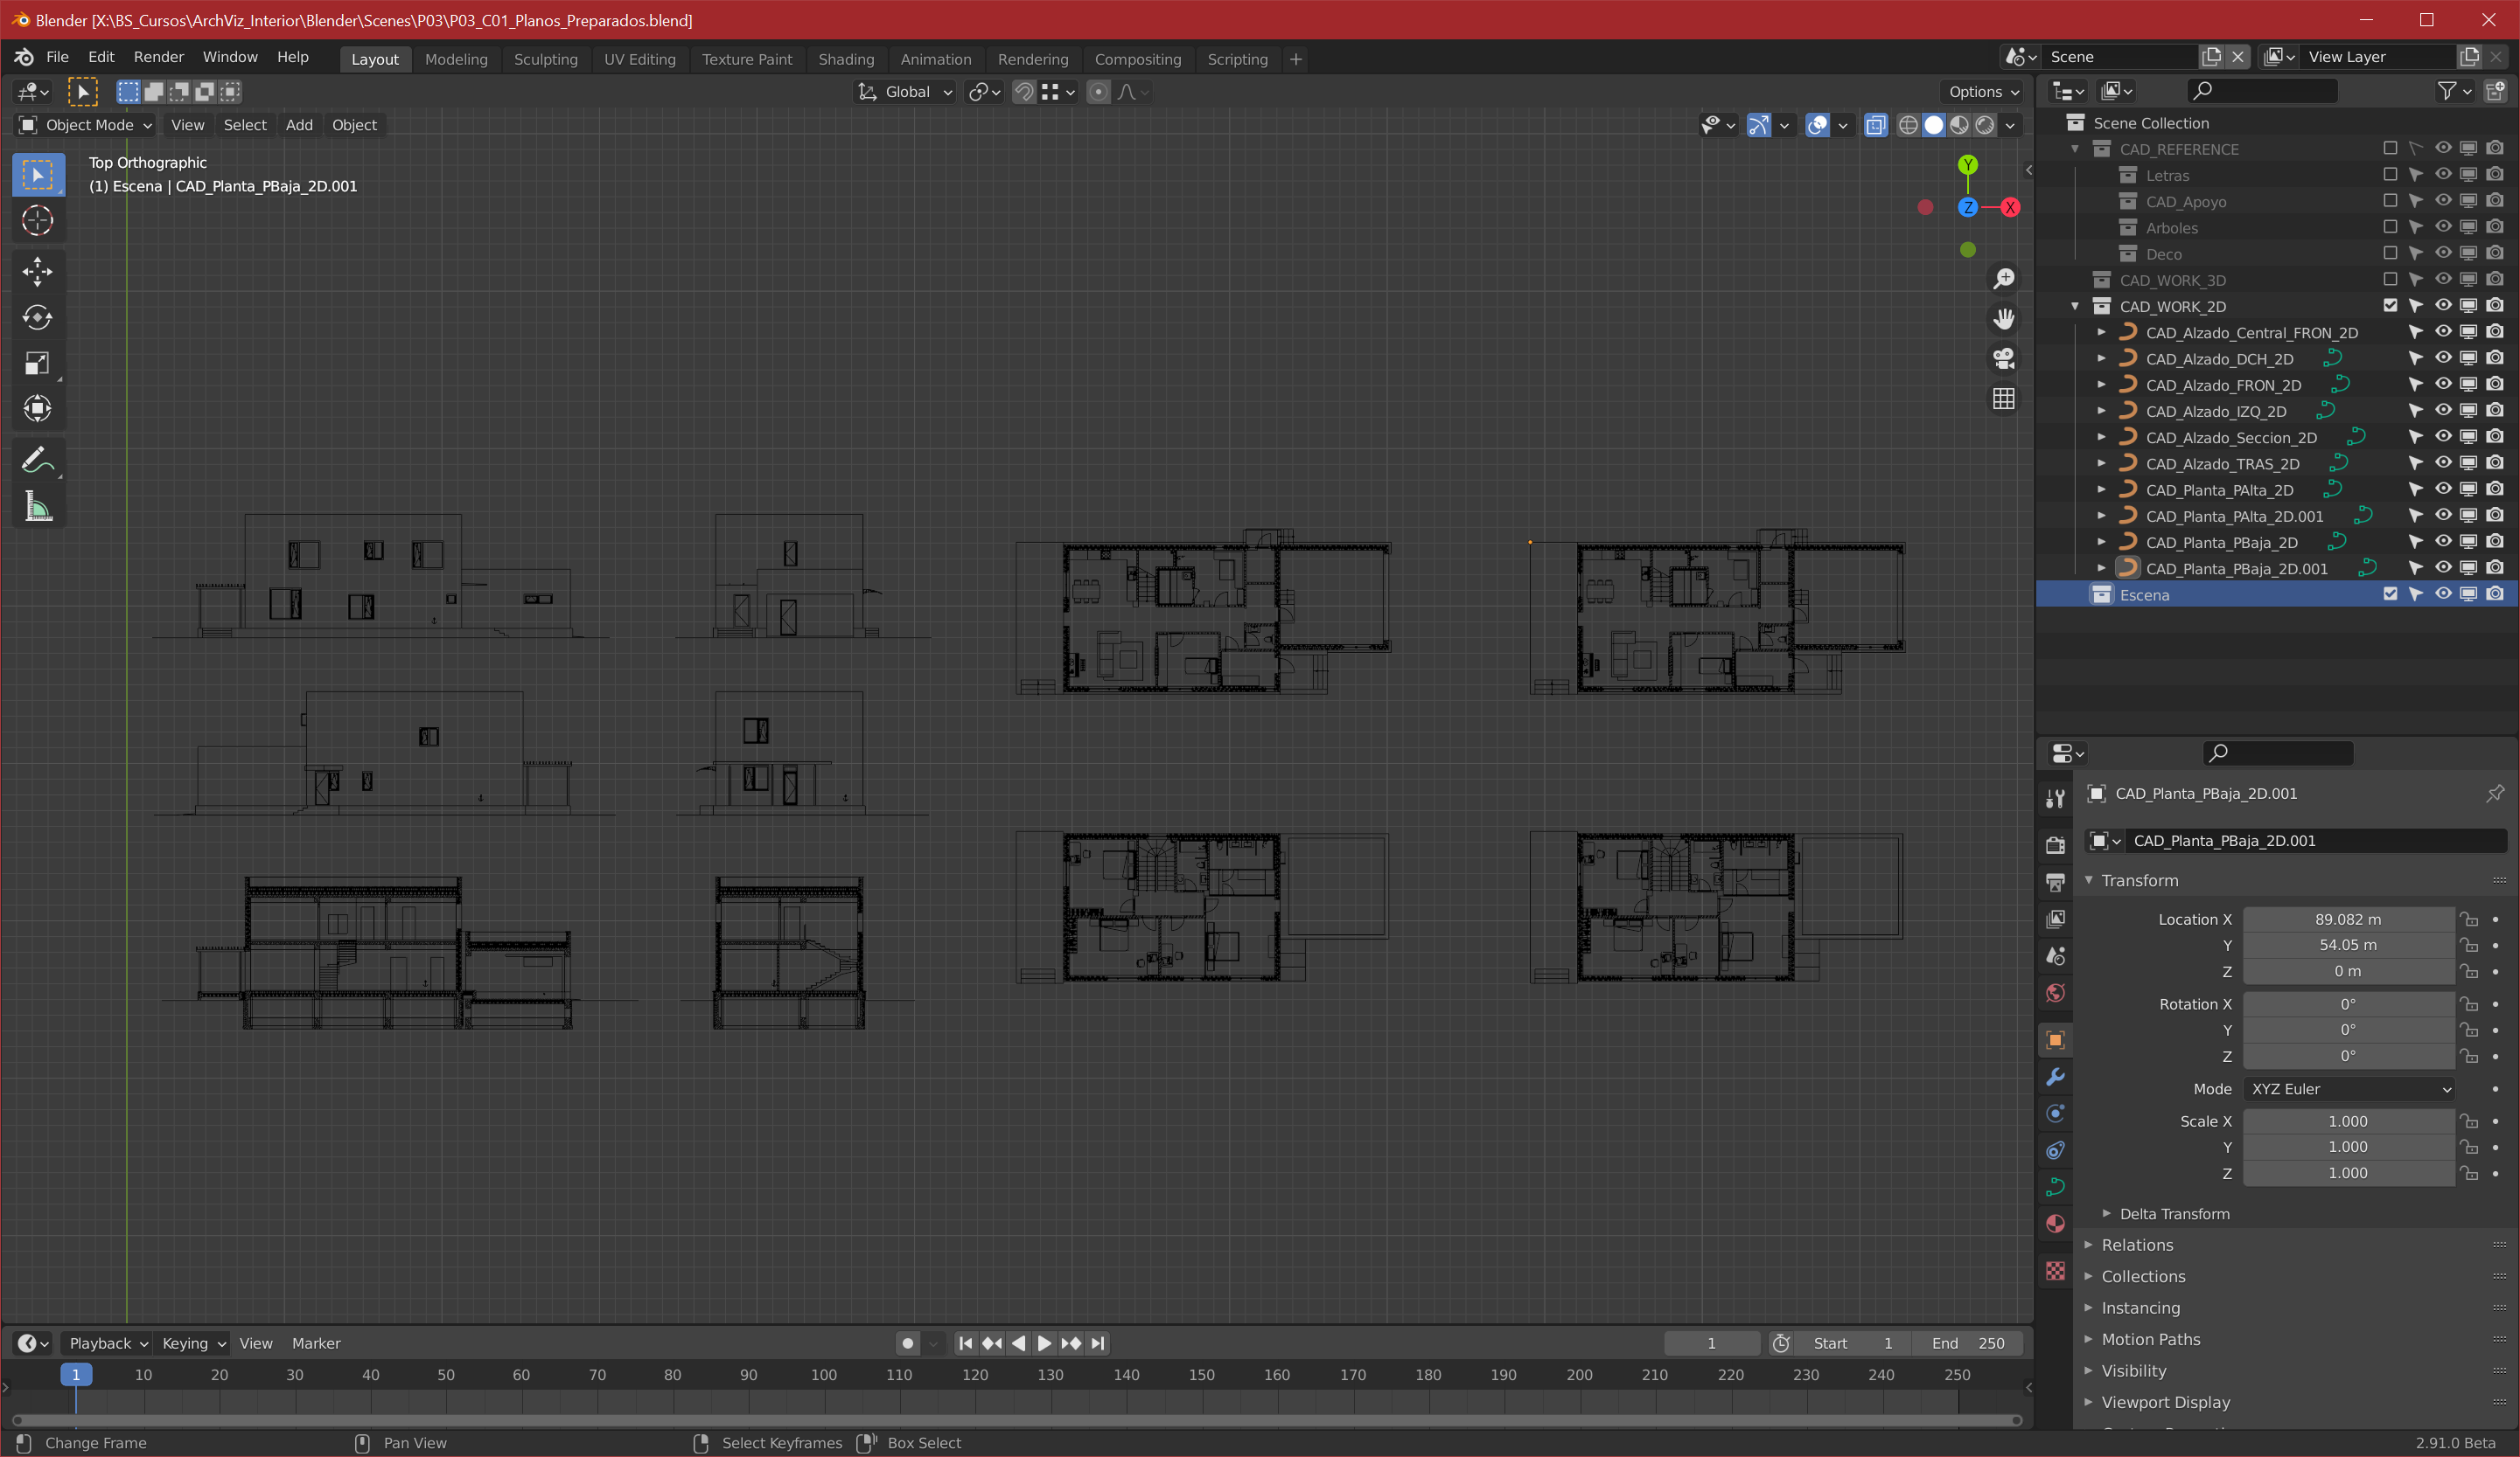Viewport: 2520px width, 1457px height.
Task: Activate the Annotate tool
Action: pyautogui.click(x=37, y=461)
